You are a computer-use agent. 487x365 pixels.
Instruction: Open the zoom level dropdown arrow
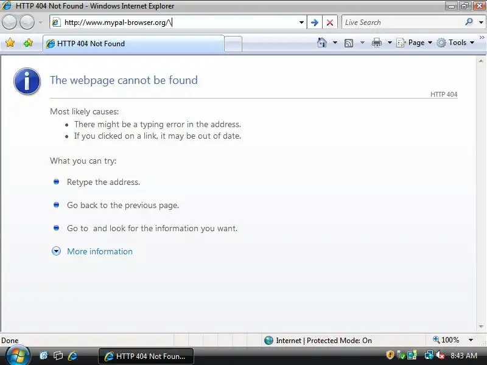(471, 340)
